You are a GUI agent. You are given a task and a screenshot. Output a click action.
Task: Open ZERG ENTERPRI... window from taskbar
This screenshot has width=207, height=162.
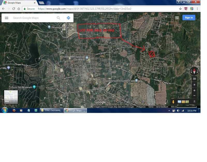point(51,110)
